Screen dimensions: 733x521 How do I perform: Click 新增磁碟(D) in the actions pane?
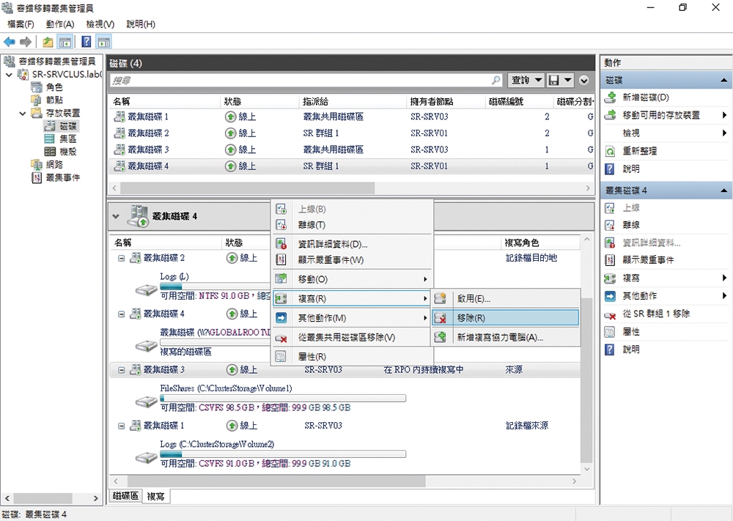[x=646, y=97]
